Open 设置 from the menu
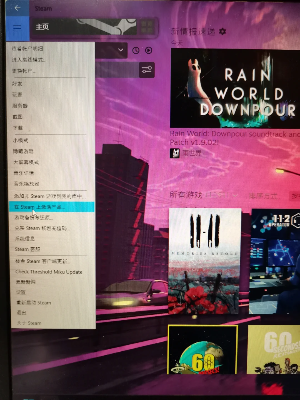Viewport: 300px width, 400px height. tap(21, 292)
